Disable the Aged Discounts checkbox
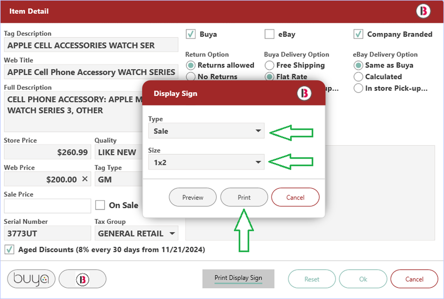 [x=9, y=249]
